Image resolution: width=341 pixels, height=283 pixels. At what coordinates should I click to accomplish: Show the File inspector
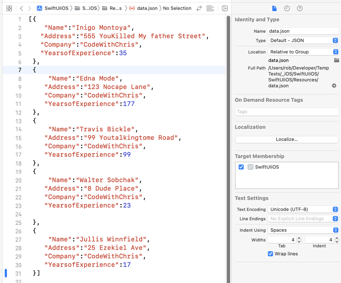274,8
